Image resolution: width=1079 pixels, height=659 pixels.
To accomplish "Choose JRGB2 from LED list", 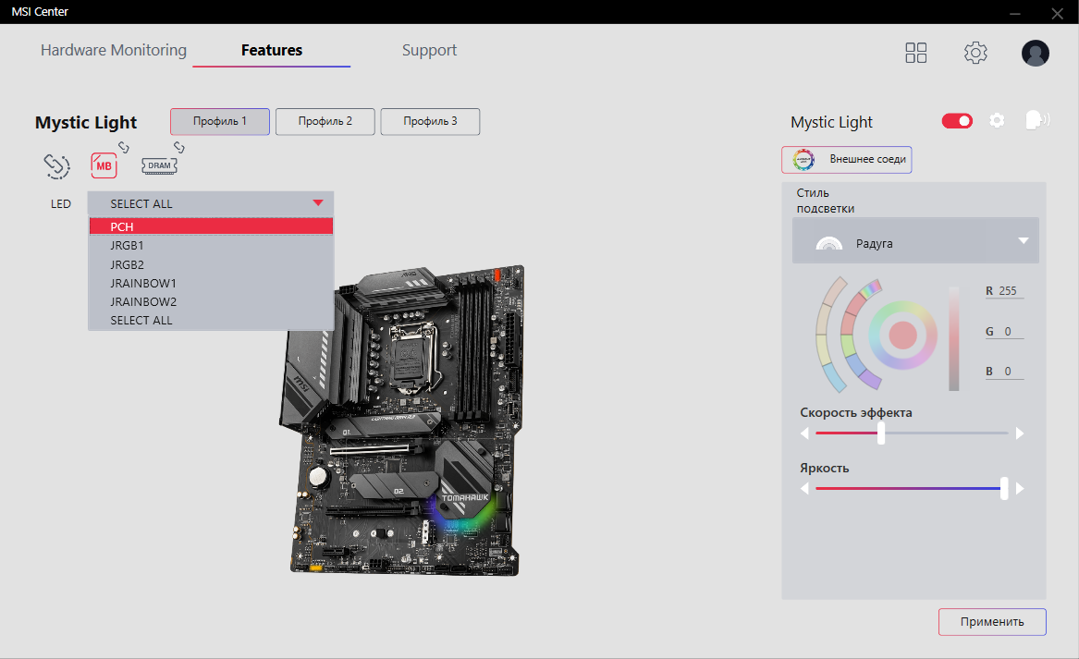I will click(x=211, y=264).
